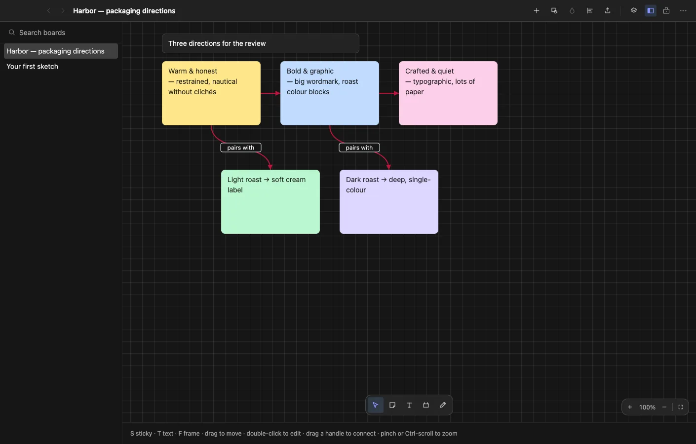696x444 pixels.
Task: Open the Your first sketch board
Action: click(x=61, y=66)
